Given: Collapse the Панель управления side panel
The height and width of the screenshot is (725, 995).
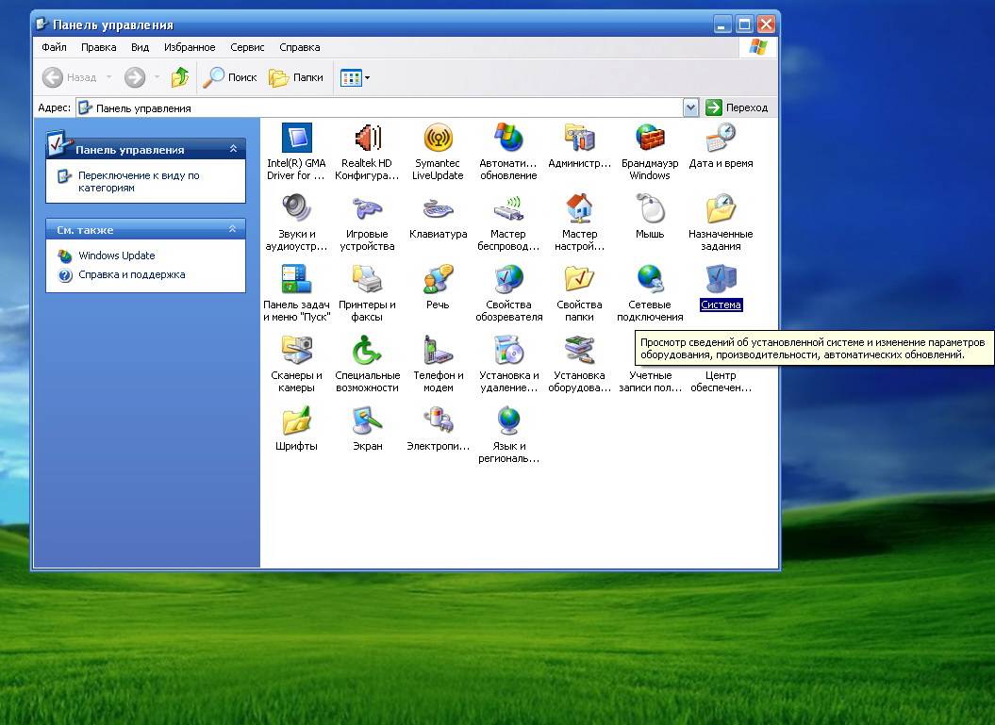Looking at the screenshot, I should (x=234, y=148).
